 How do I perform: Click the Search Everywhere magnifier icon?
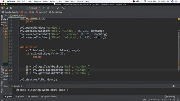(x=64, y=8)
